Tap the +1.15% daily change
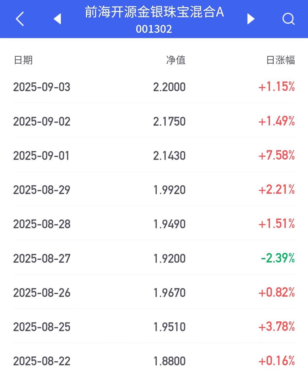The image size is (308, 375). (x=276, y=87)
